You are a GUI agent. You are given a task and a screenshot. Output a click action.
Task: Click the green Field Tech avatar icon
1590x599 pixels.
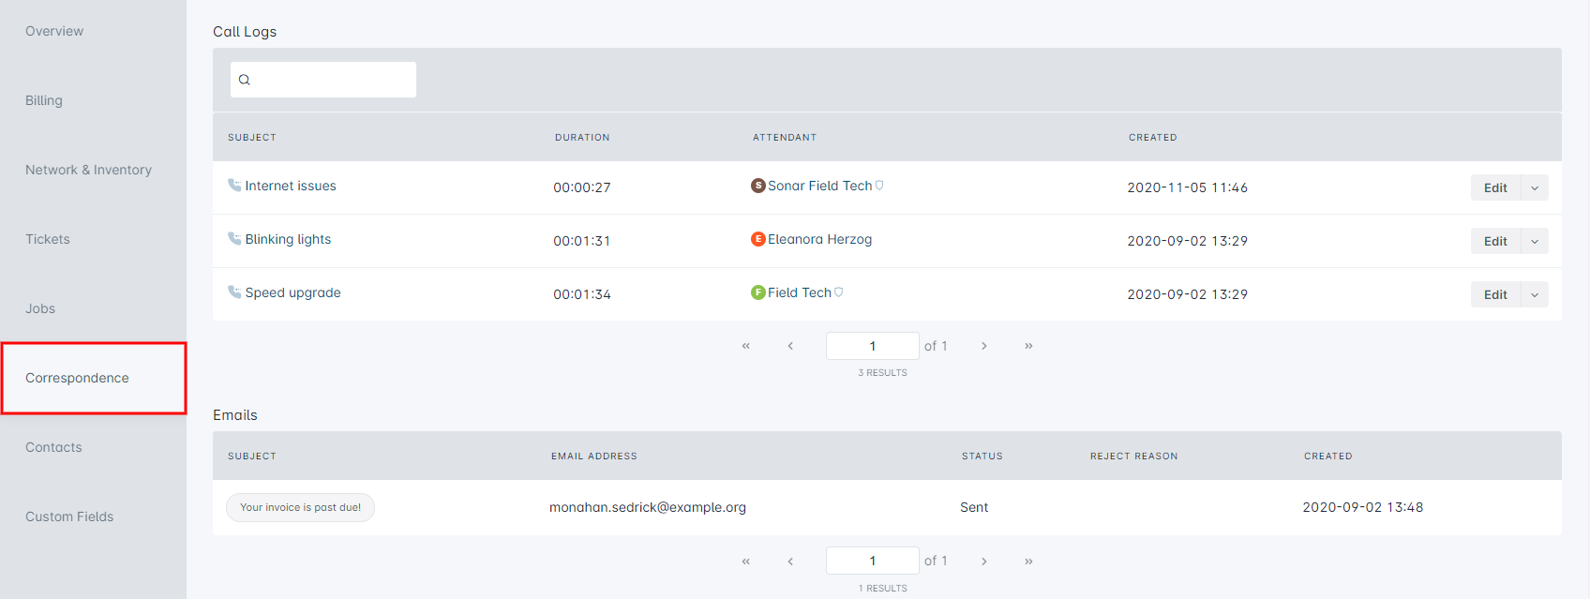[758, 292]
